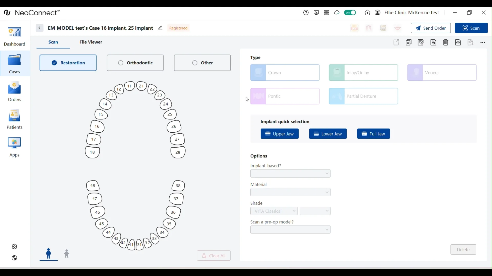The height and width of the screenshot is (276, 492).
Task: Turn off the cloud connection toggle
Action: 350,13
